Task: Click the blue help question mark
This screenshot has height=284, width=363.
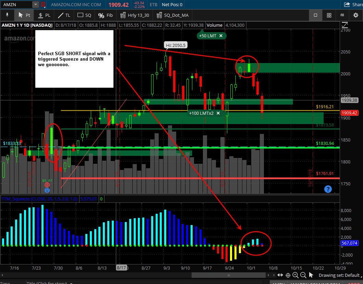Action: pos(328,189)
